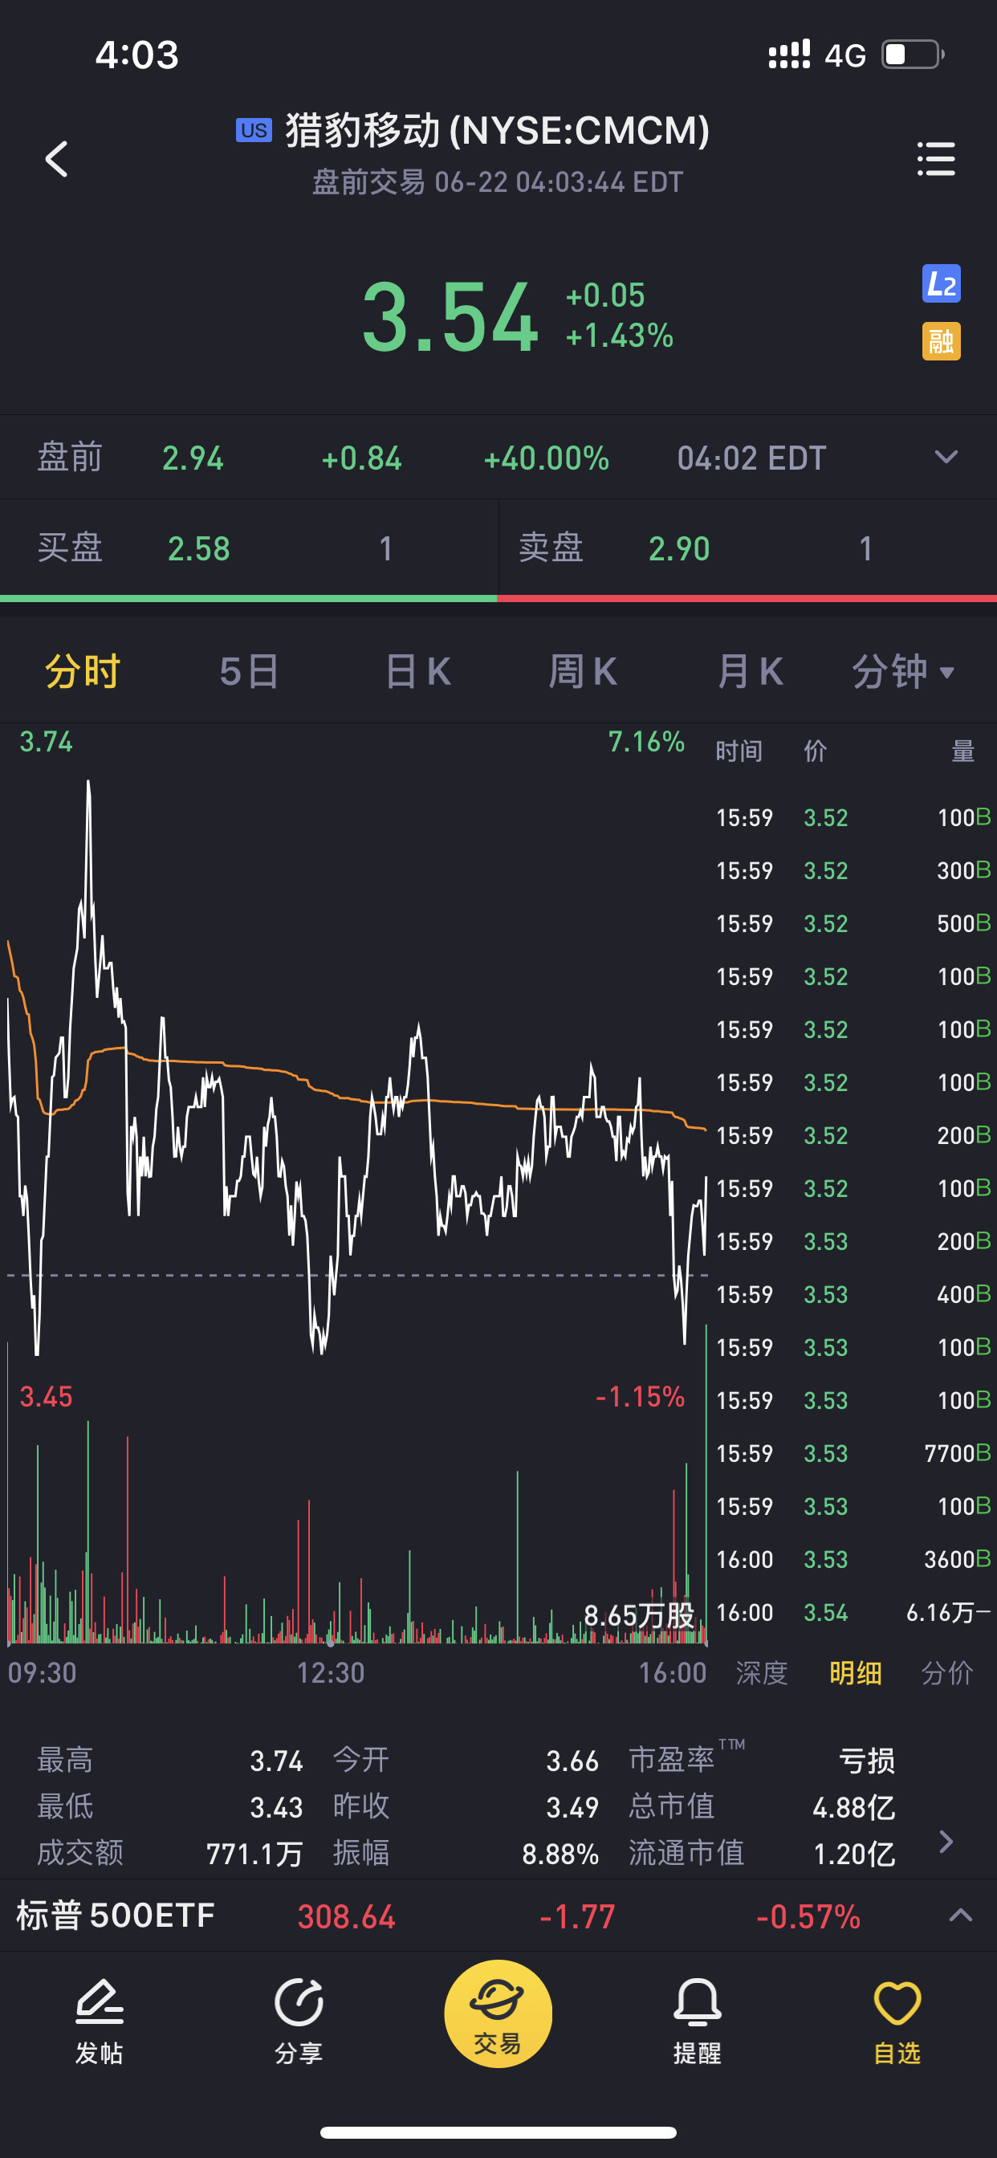Screen dimensions: 997x2158
Task: Set a 提醒 price alert
Action: click(697, 2022)
